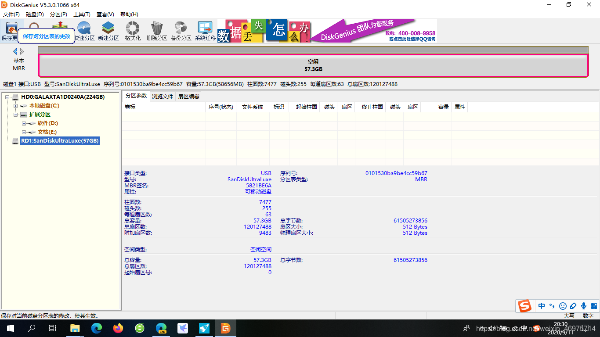Screen dimensions: 600x337
Task: Select 扩展分区 in disk tree
Action: [40, 115]
